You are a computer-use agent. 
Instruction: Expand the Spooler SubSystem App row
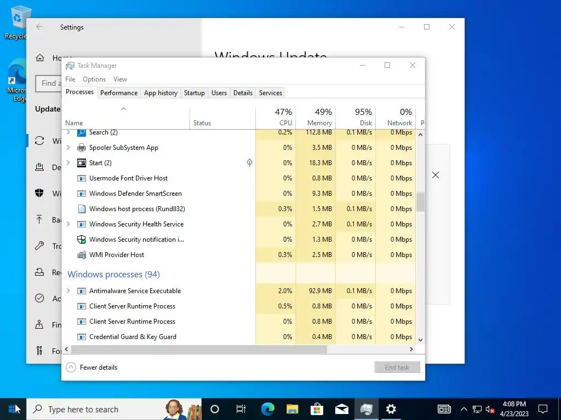pyautogui.click(x=68, y=148)
